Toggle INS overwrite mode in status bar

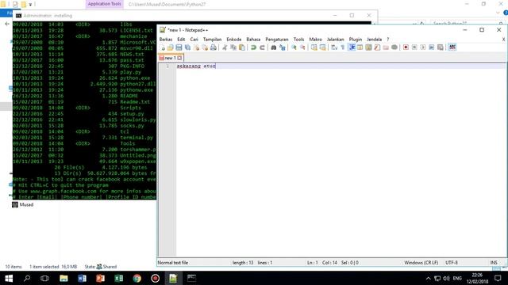pos(494,263)
